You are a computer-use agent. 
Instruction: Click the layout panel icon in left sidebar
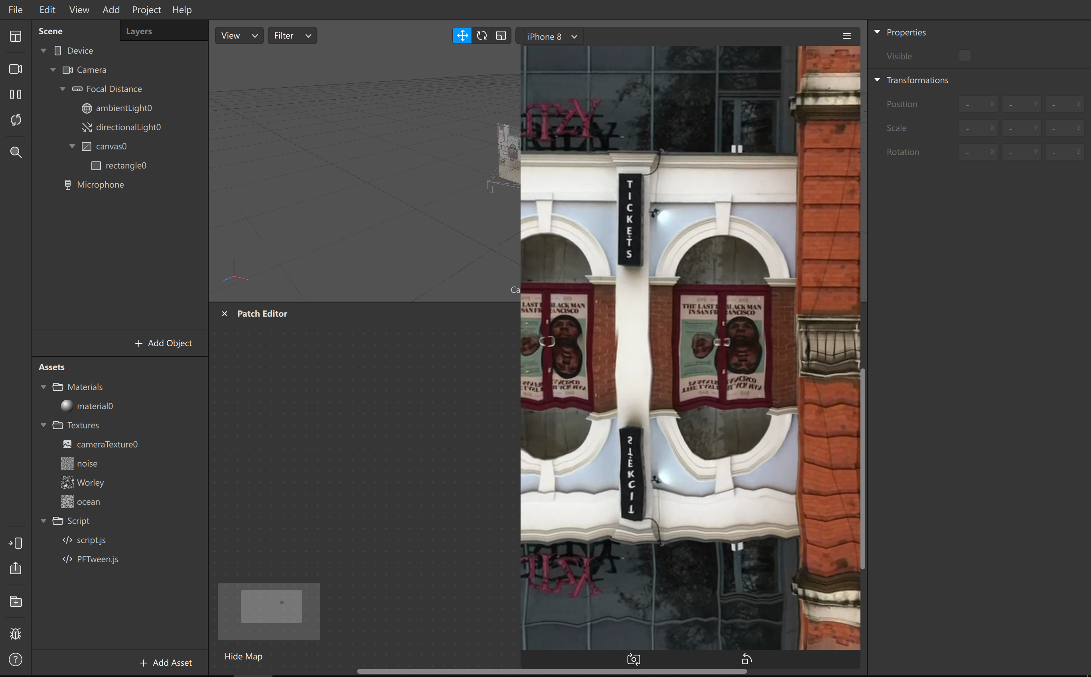(16, 36)
